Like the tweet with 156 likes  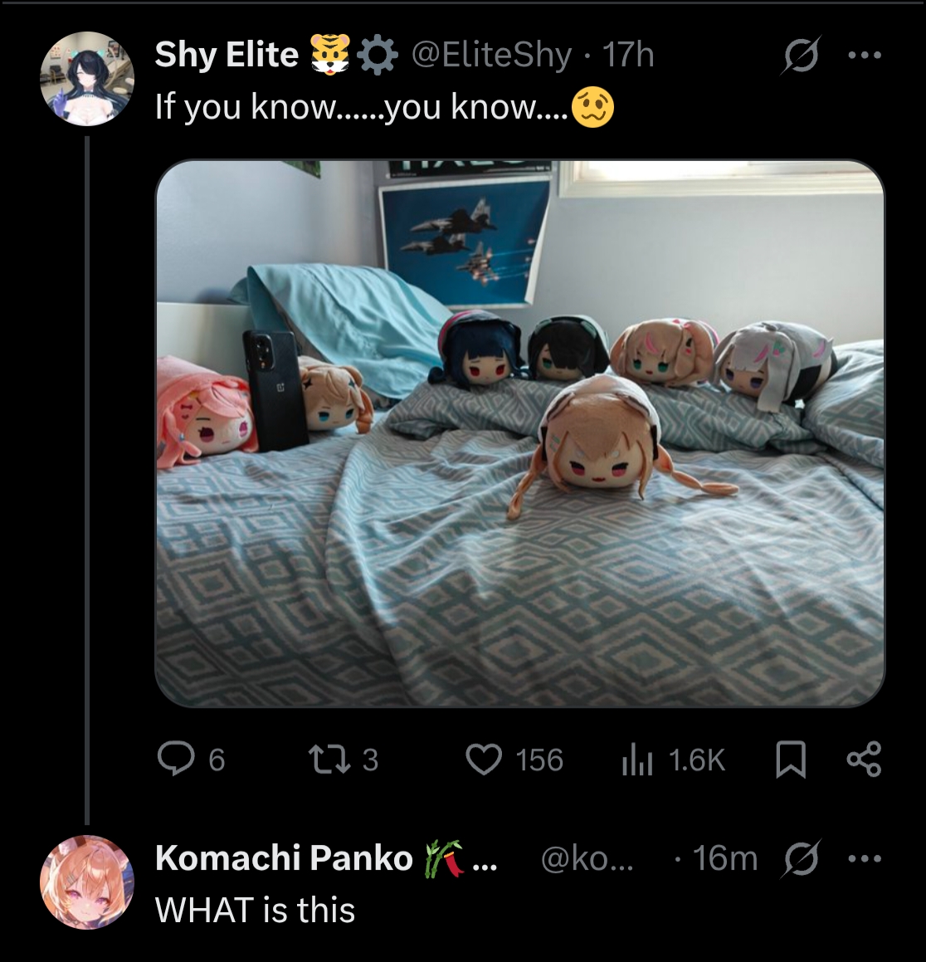(x=484, y=759)
